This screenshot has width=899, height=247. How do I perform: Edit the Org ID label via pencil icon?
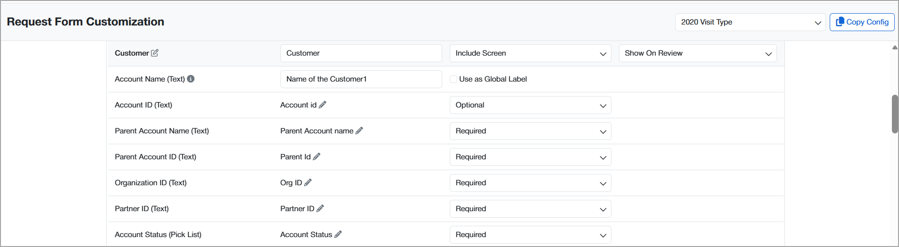point(308,182)
